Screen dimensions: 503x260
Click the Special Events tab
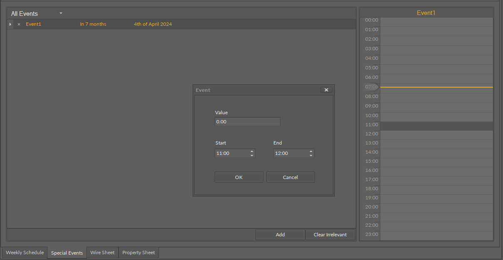(x=67, y=253)
